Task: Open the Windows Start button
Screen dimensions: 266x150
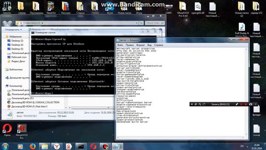Action: pyautogui.click(x=5, y=146)
